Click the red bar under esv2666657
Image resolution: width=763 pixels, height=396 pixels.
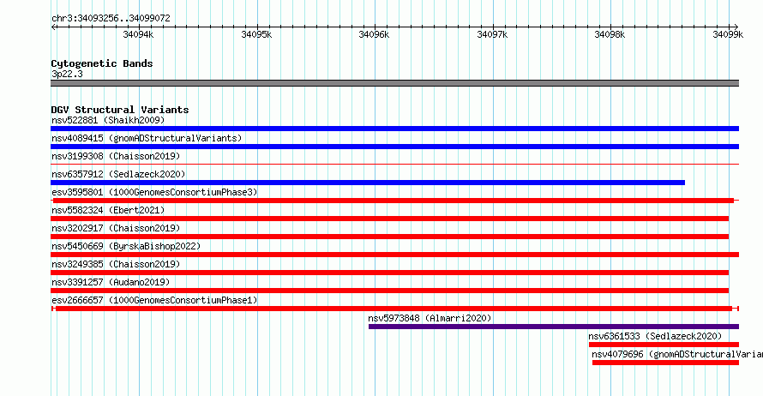click(x=394, y=309)
